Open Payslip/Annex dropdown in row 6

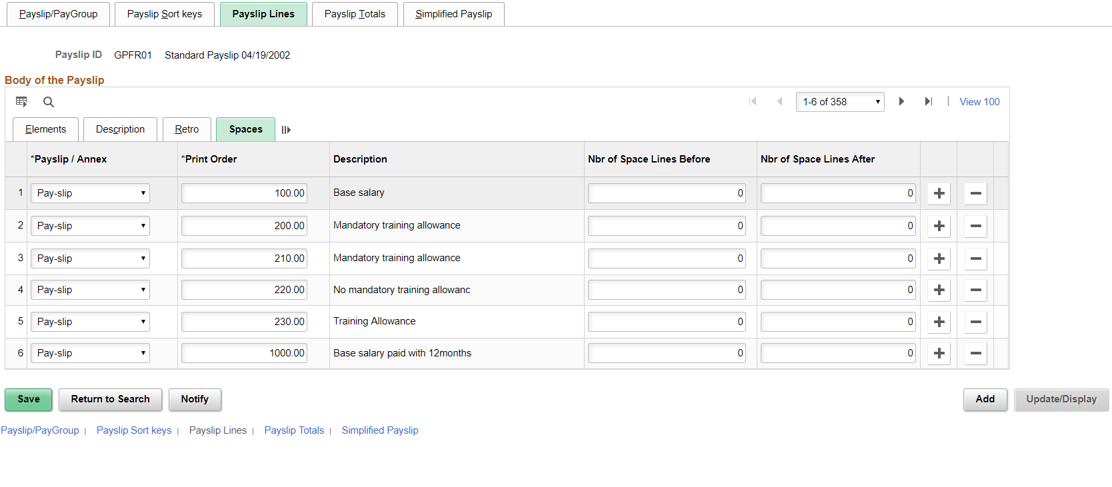90,353
